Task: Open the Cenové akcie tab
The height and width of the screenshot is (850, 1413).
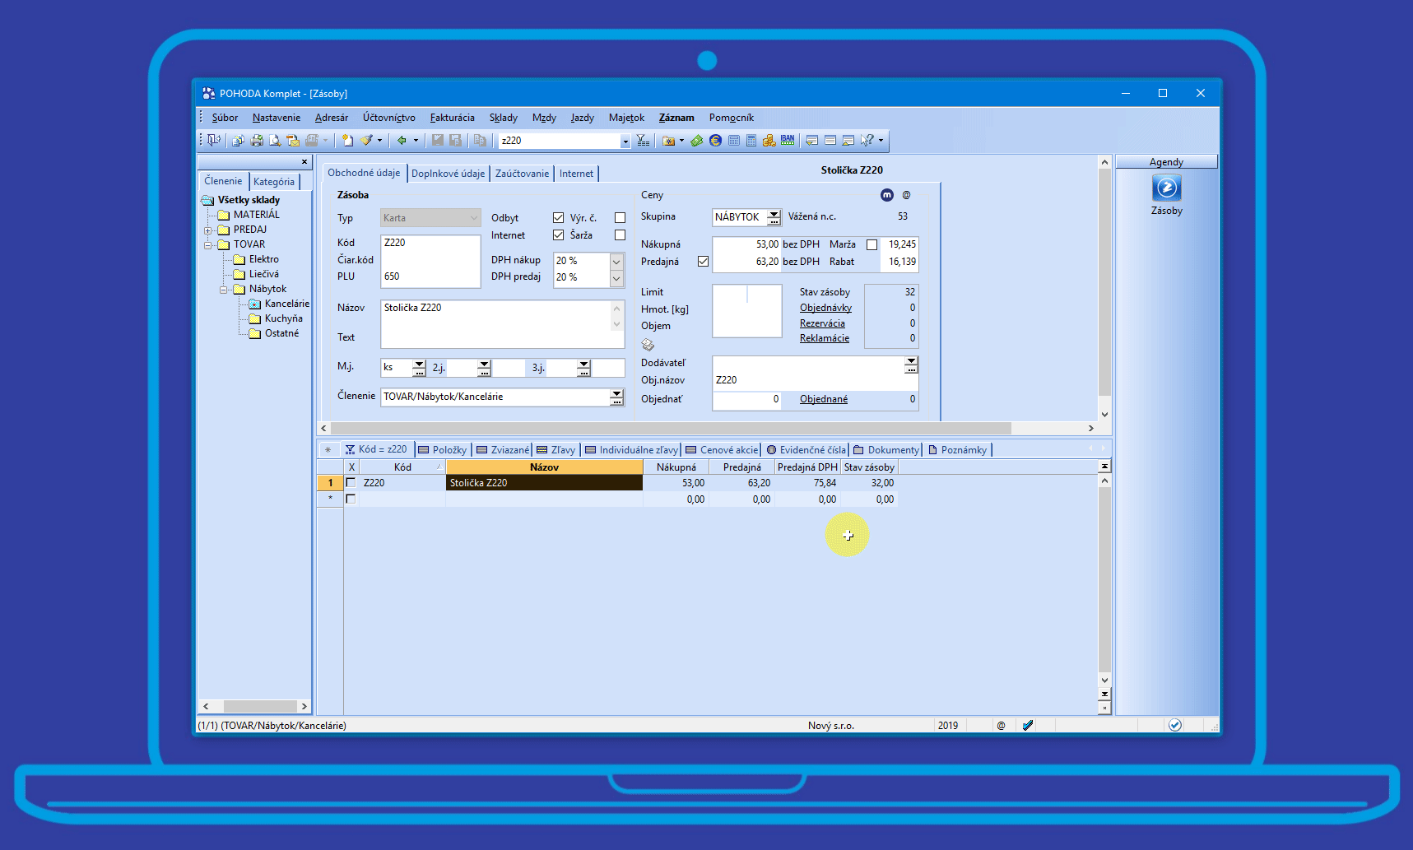Action: pos(722,450)
